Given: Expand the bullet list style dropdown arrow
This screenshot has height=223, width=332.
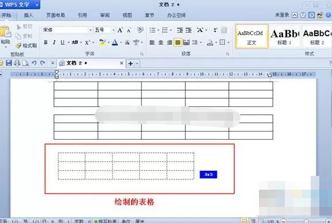Looking at the screenshot, I should pos(158,30).
